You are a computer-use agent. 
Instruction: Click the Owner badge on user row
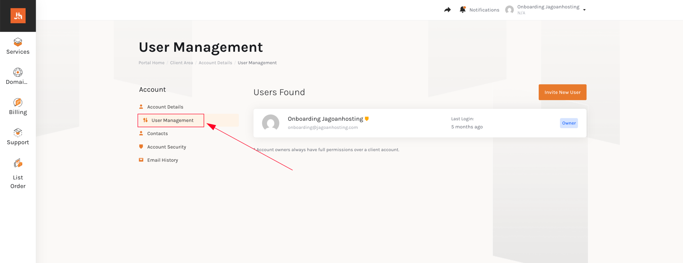[569, 123]
